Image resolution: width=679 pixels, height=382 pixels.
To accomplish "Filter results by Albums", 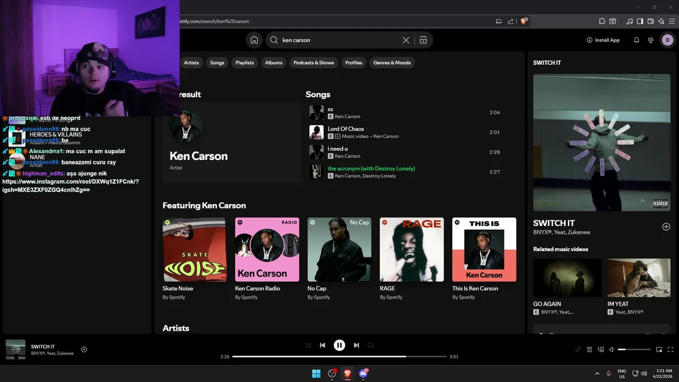I will point(274,63).
